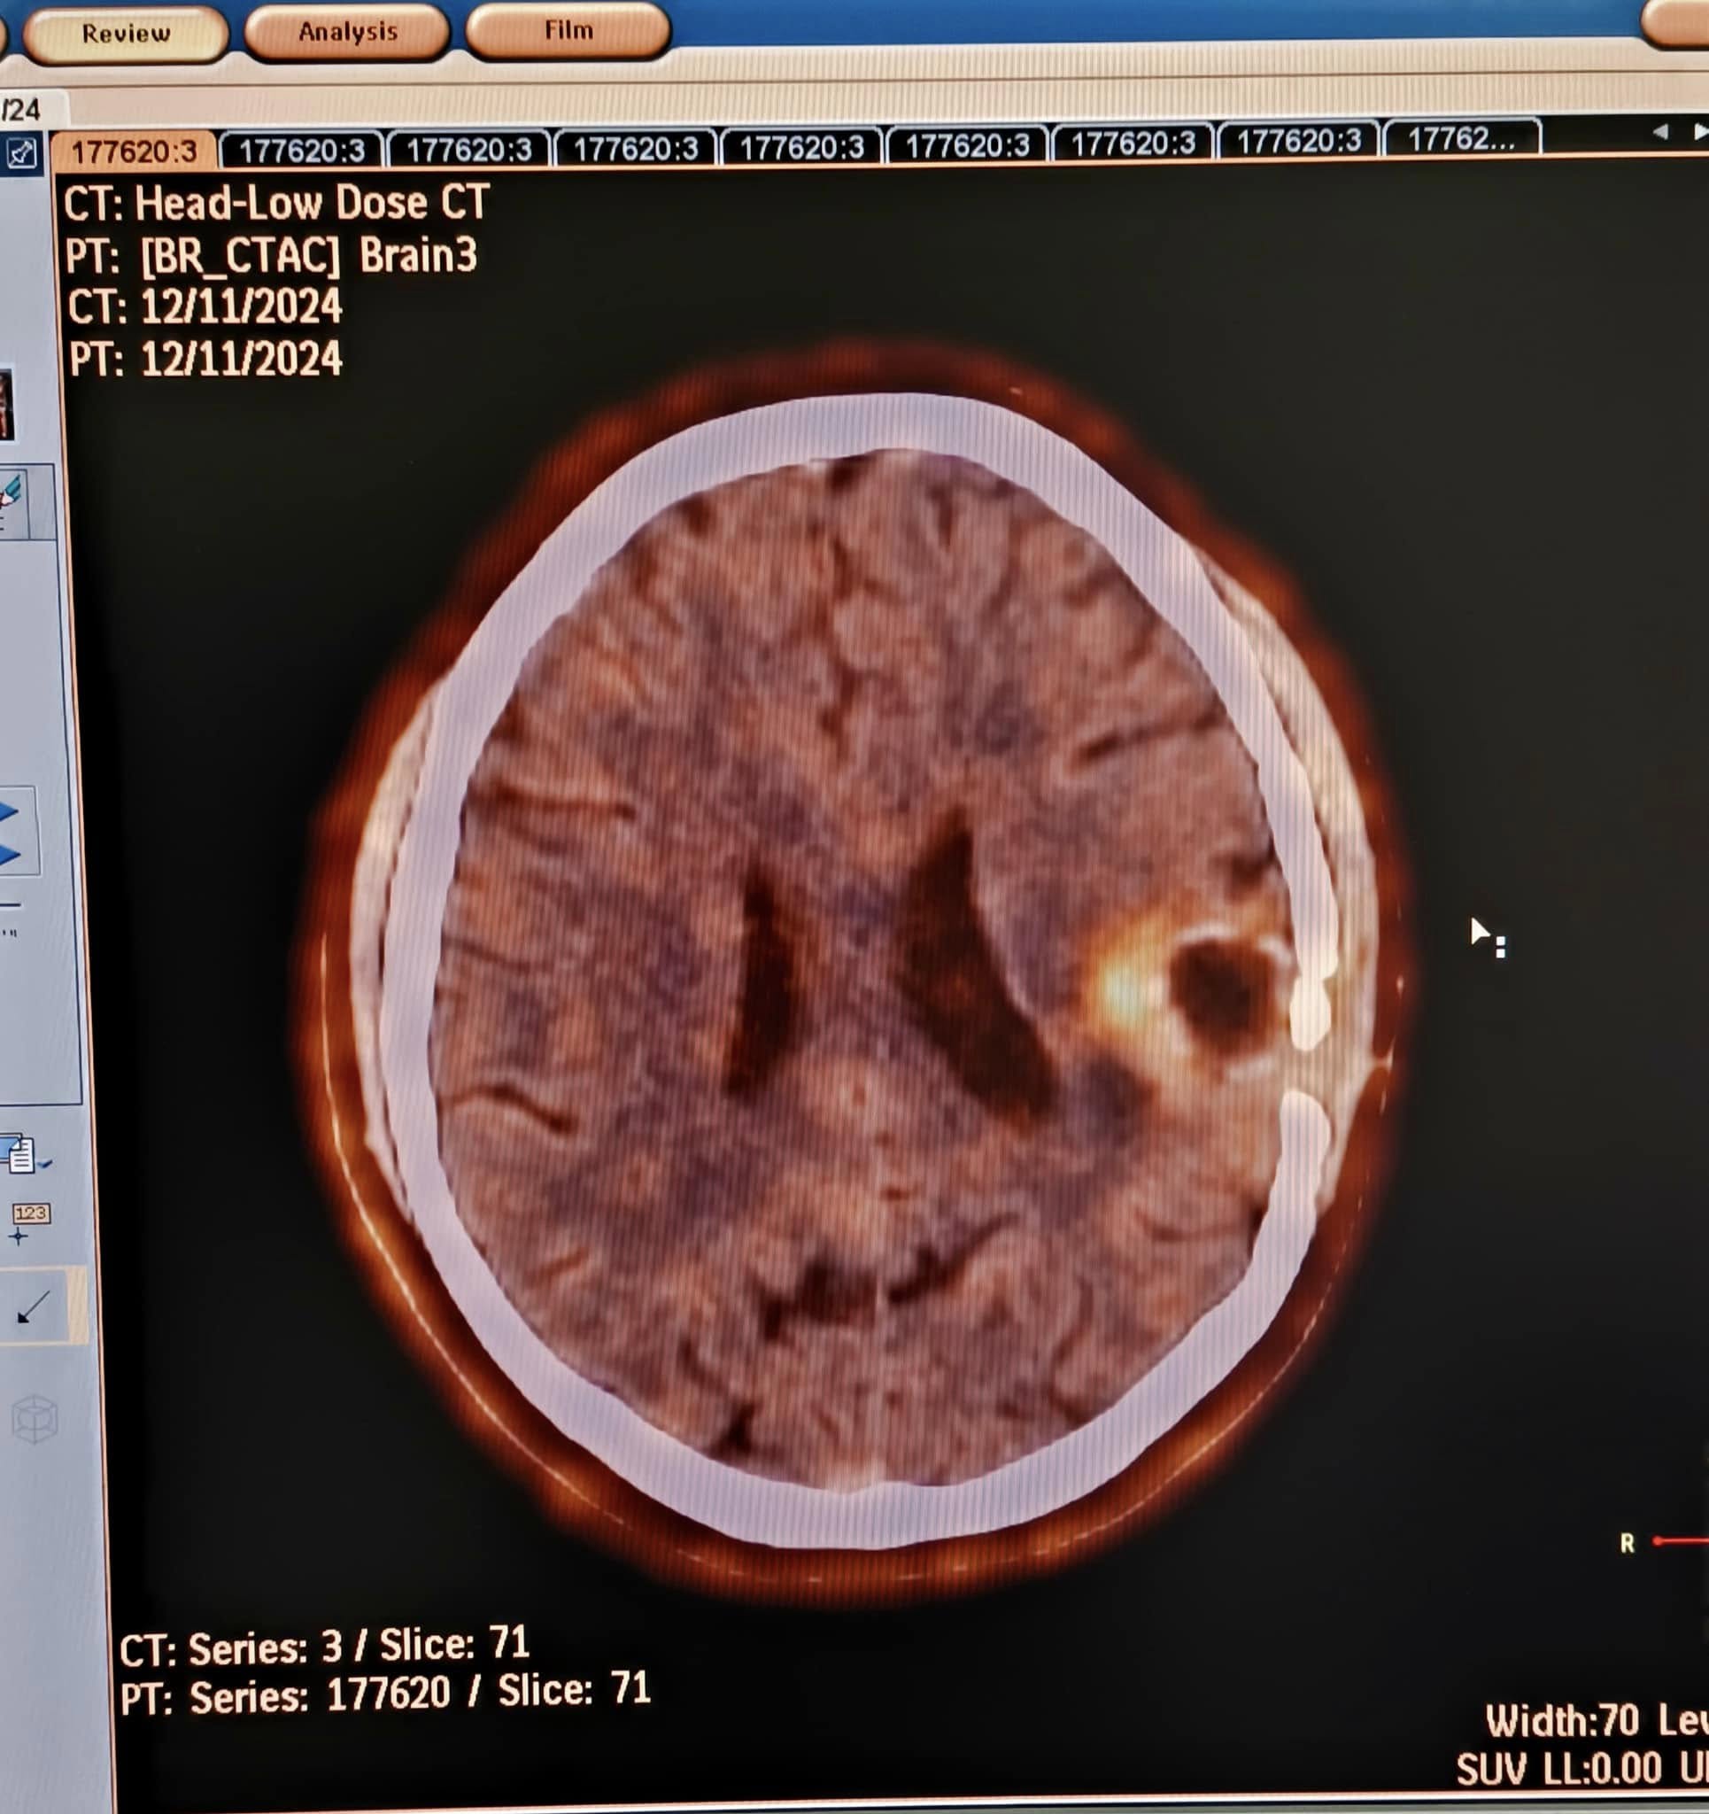Click the lower blue arrow in left panel
This screenshot has width=1709, height=1814.
[x=9, y=855]
